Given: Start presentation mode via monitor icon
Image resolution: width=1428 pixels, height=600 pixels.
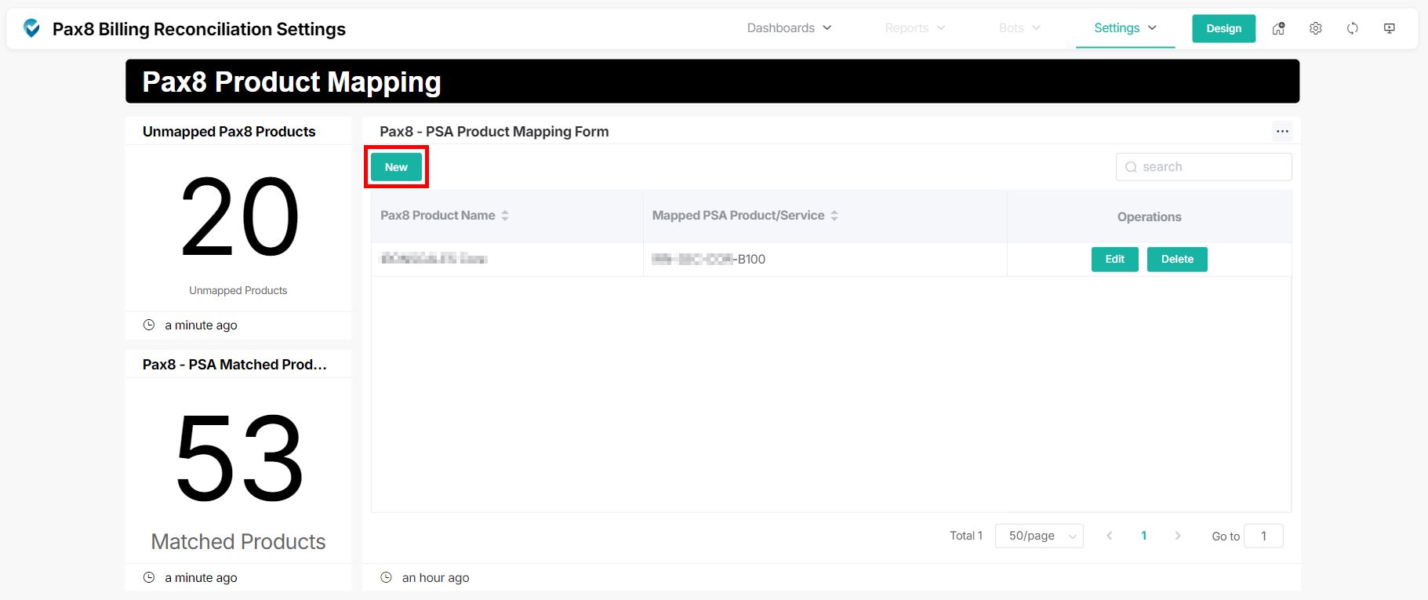Looking at the screenshot, I should 1389,28.
